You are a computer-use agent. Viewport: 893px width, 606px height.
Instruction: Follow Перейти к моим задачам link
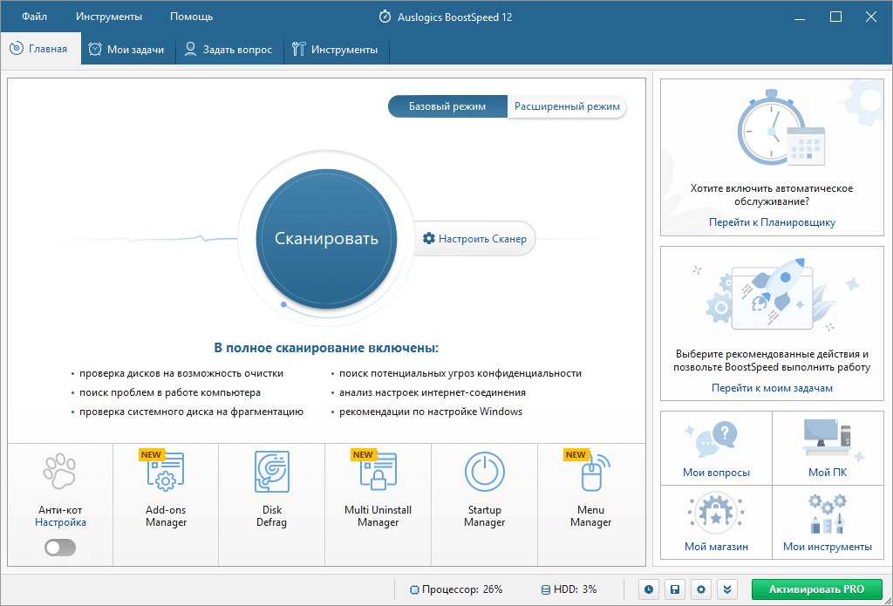point(772,388)
